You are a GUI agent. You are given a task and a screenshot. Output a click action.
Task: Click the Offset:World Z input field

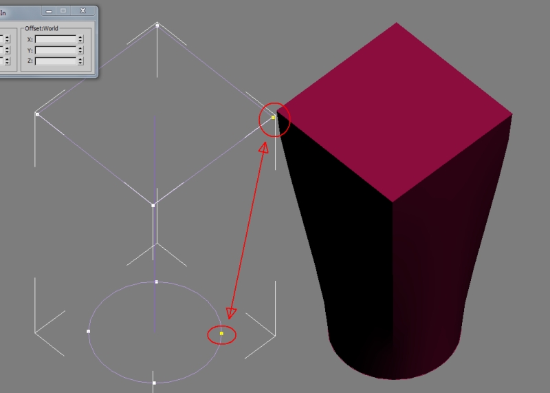tap(56, 61)
